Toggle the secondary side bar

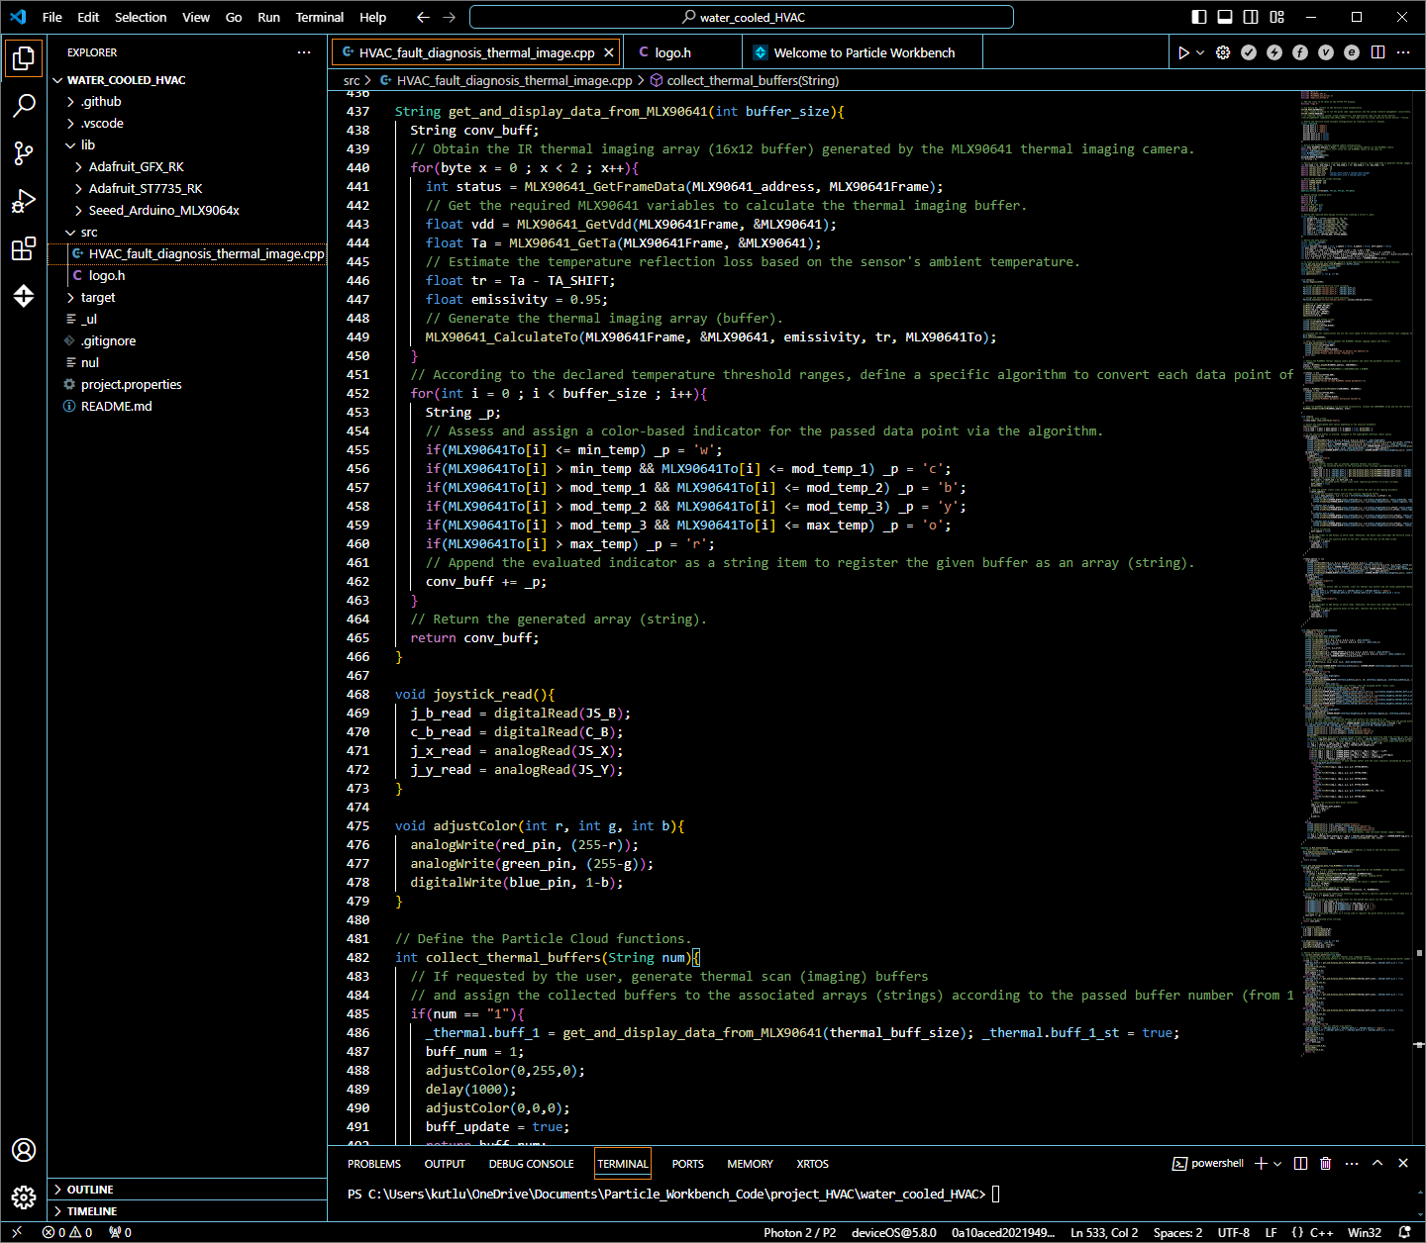[x=1251, y=17]
